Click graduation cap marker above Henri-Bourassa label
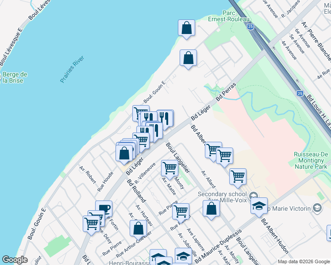331x265 pixels. point(157,254)
